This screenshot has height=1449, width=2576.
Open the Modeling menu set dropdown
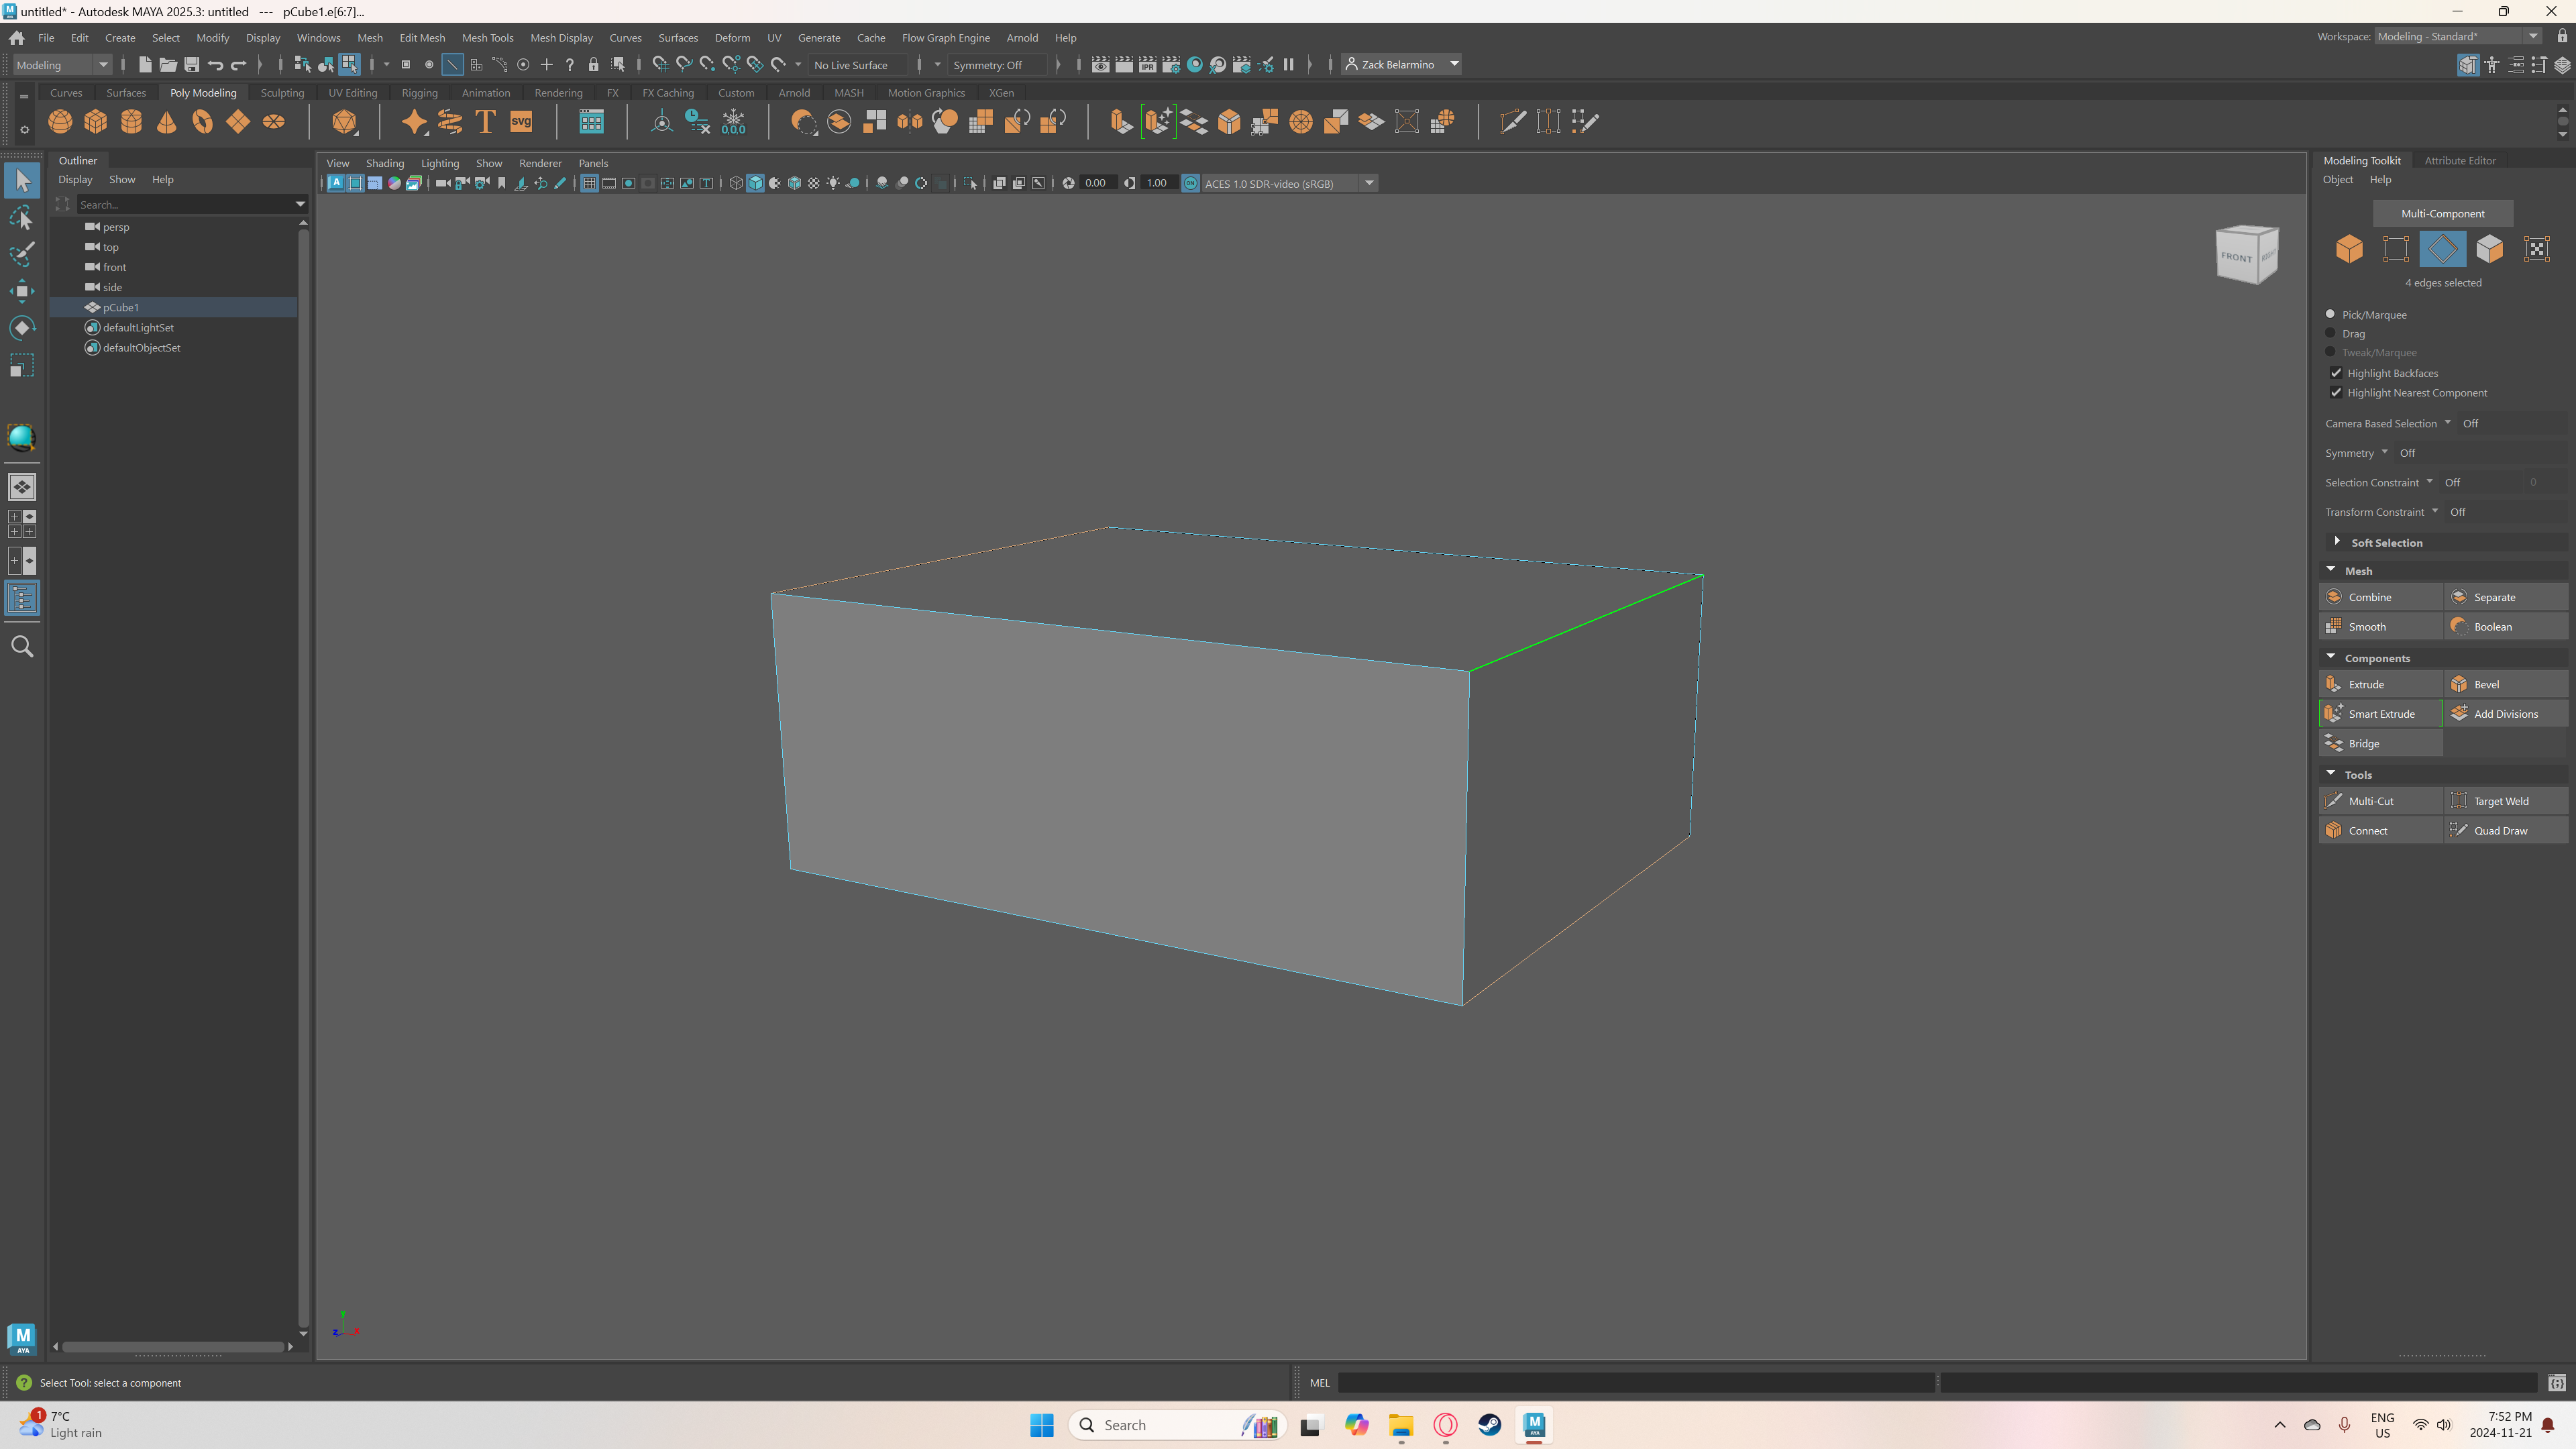62,65
